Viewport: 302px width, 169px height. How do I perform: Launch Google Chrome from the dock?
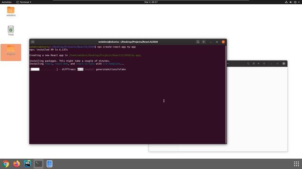click(6, 164)
